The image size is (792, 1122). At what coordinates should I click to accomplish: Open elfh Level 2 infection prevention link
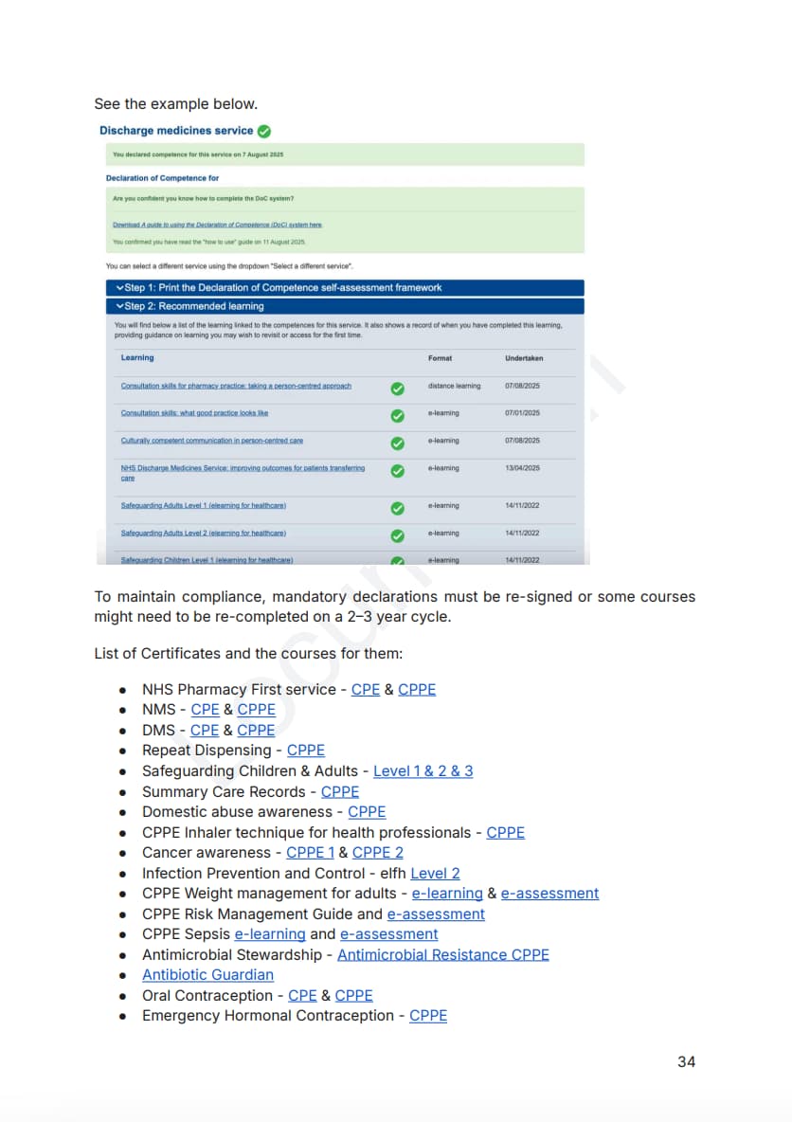click(435, 874)
